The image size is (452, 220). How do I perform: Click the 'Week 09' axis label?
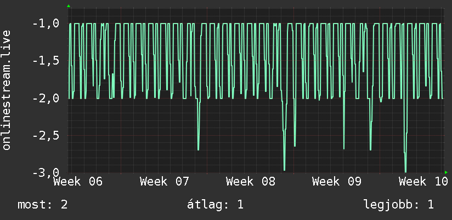(336, 182)
